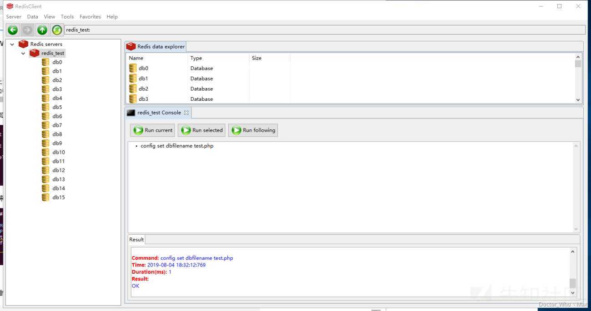Screen dimensions: 591x311
Task: Click db3 icon in data explorer list
Action: point(133,99)
